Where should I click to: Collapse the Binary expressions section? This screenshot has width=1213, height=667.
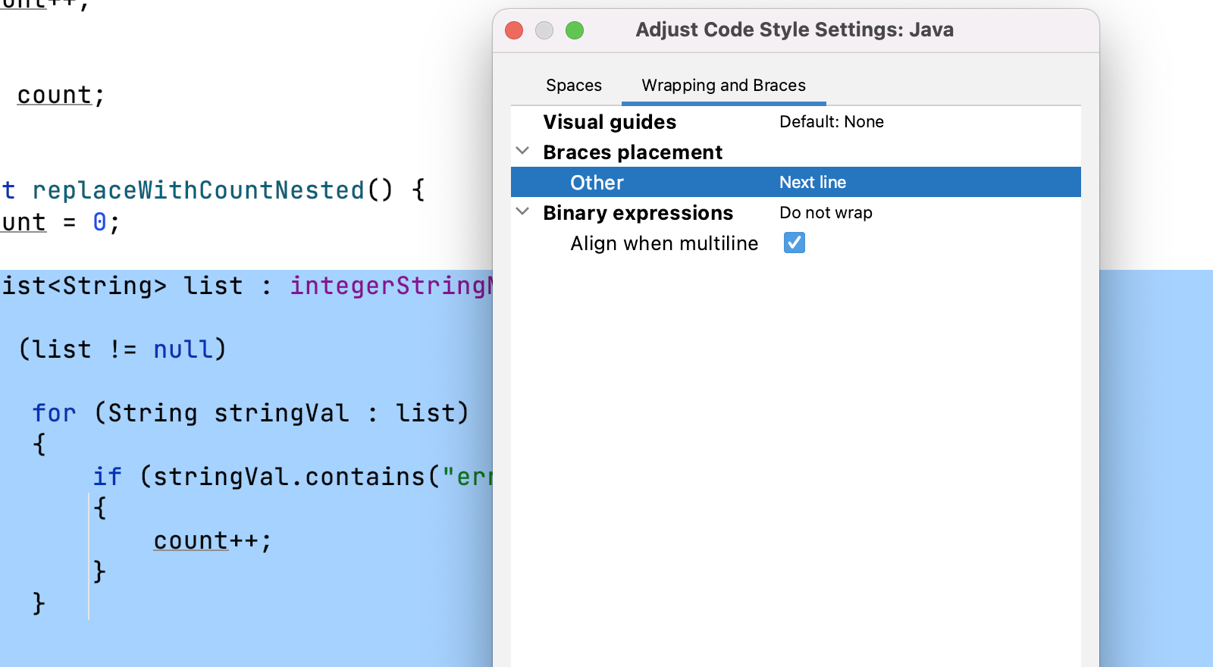pos(522,211)
